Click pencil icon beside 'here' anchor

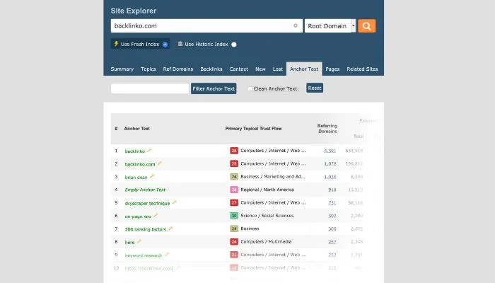coord(139,242)
